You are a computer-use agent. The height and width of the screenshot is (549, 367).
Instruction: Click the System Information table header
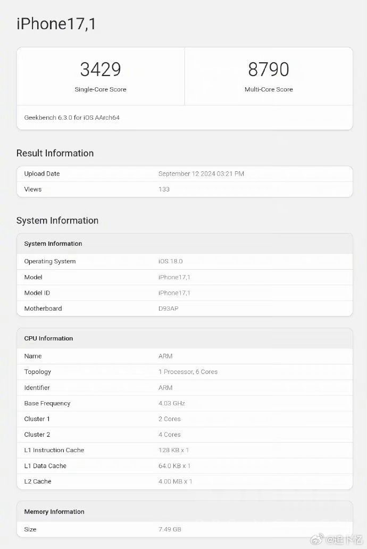53,244
